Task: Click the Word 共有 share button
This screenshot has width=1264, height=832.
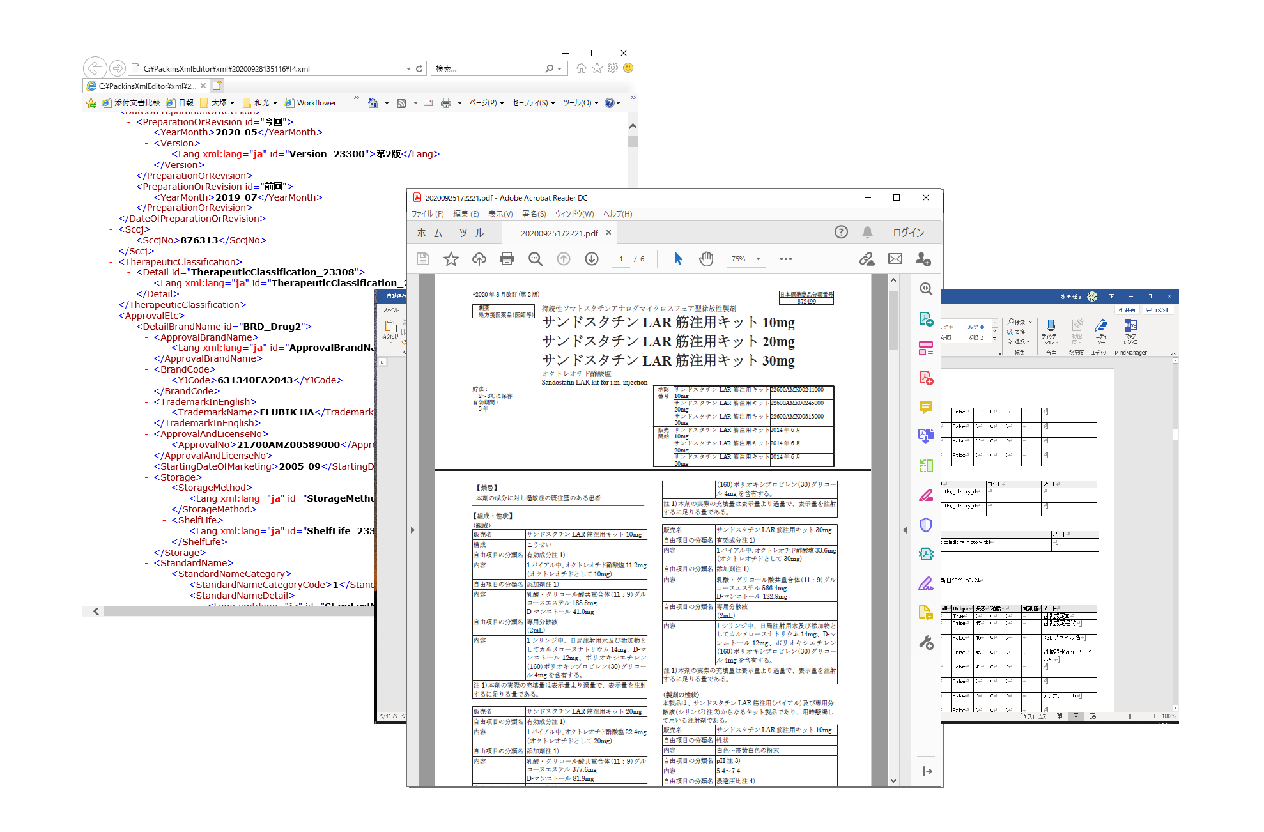Action: 1129,310
